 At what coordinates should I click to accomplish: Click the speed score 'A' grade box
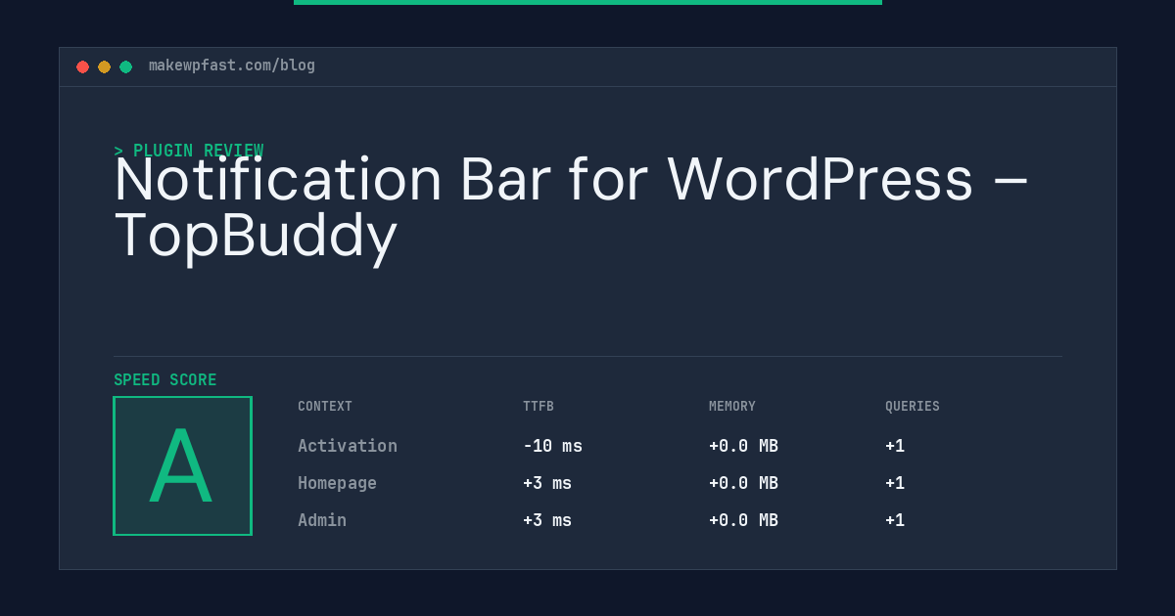(182, 465)
